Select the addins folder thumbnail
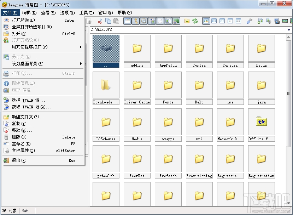 point(137,48)
